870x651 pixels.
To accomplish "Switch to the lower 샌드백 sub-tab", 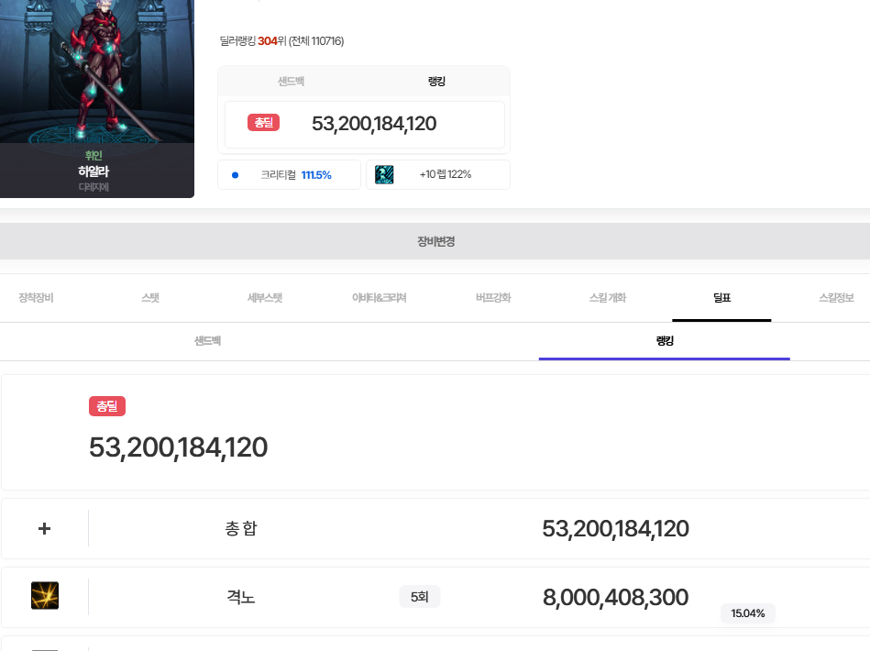I will 207,341.
